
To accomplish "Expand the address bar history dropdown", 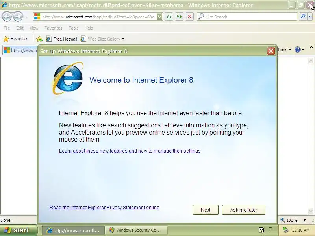I will [159, 17].
